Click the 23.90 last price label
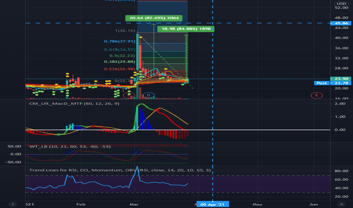353x208 pixels. tap(341, 79)
